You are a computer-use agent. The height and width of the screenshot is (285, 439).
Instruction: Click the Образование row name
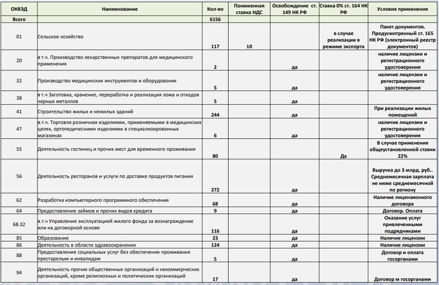tap(53, 238)
